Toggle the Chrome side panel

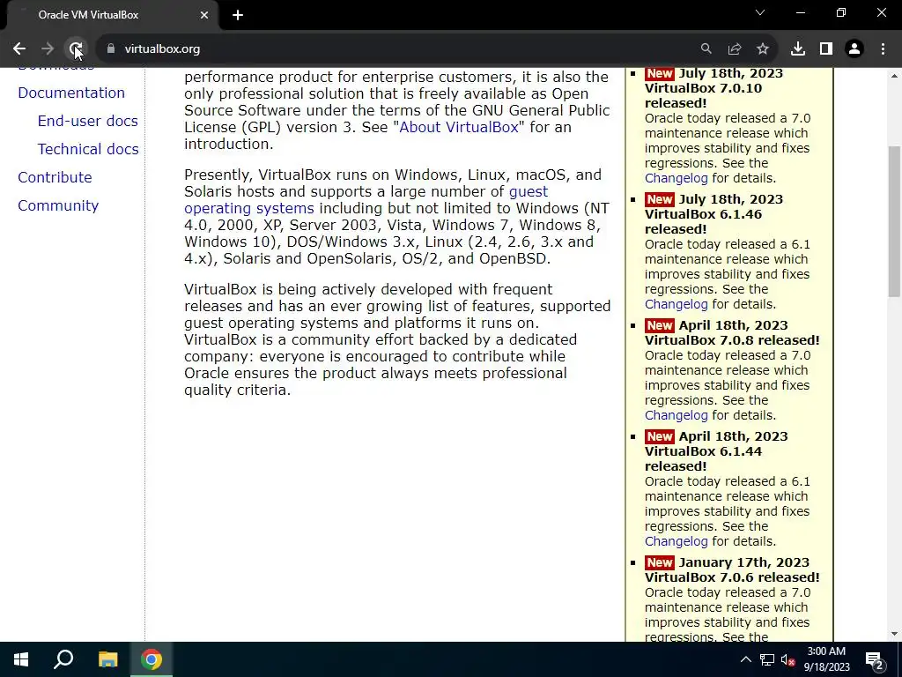tap(826, 49)
